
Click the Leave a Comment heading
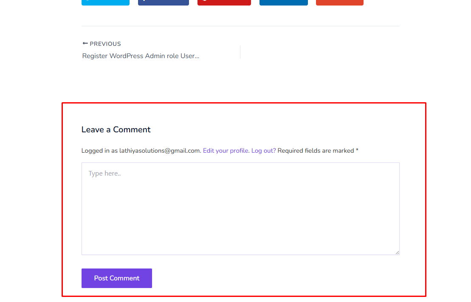116,130
